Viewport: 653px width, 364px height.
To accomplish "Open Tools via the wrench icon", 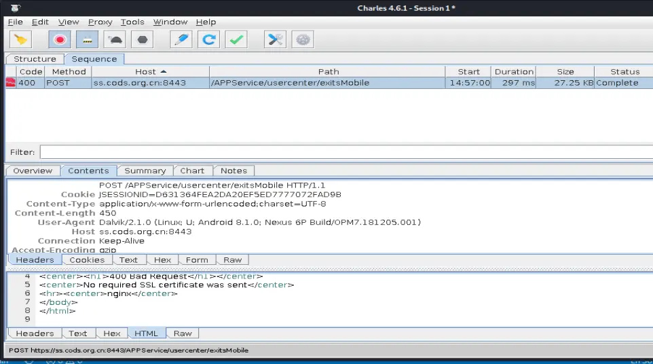I will tap(276, 39).
